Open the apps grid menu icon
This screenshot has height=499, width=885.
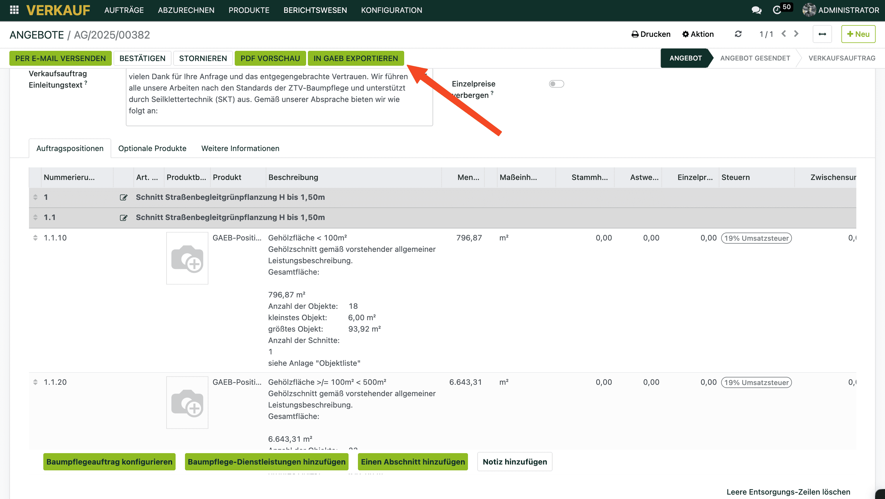14,10
